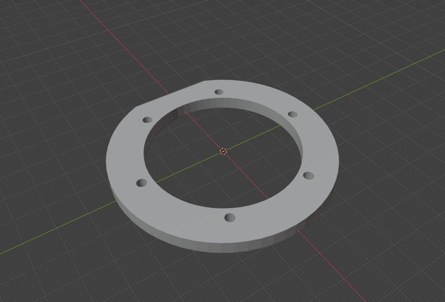Click the 3D cursor at the origin
Image resolution: width=445 pixels, height=302 pixels.
[x=223, y=151]
